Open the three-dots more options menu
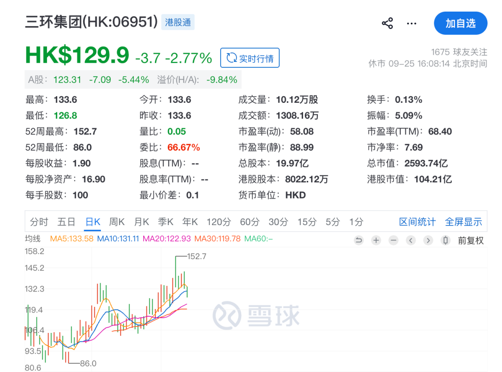 (411, 23)
